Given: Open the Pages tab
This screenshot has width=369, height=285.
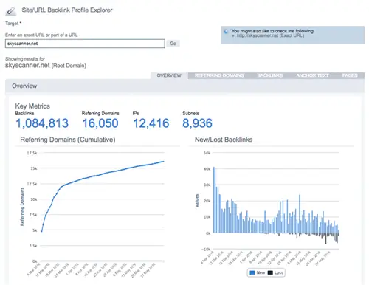Looking at the screenshot, I should (x=350, y=75).
